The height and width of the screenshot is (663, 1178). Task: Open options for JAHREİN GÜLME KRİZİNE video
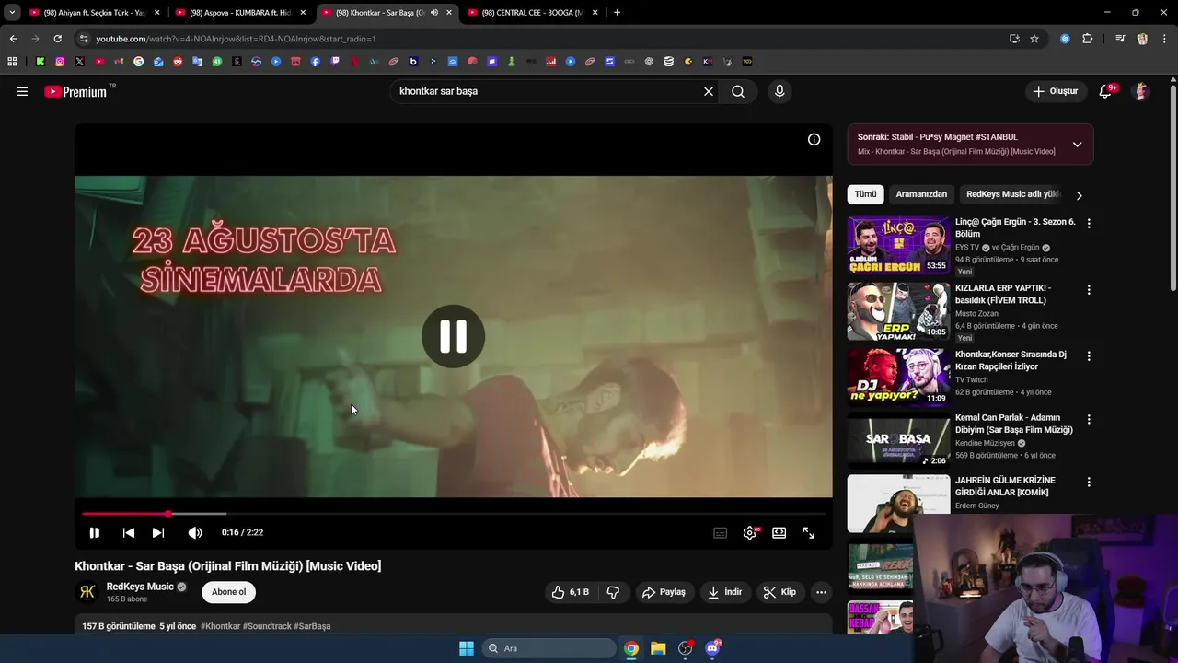[1089, 482]
